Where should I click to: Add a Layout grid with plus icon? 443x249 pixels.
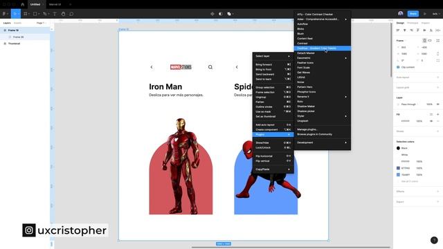[x=438, y=87]
